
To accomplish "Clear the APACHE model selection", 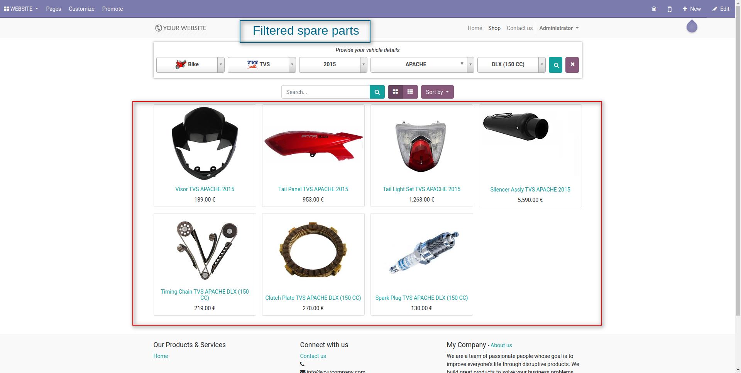I will (x=462, y=63).
